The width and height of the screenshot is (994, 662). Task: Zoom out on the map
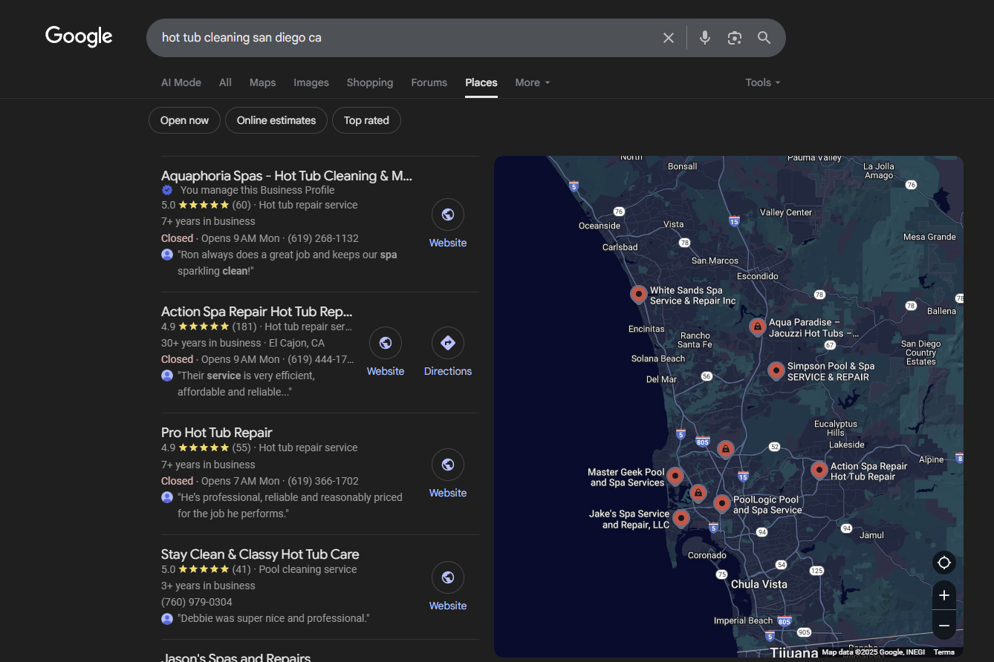[x=944, y=626]
